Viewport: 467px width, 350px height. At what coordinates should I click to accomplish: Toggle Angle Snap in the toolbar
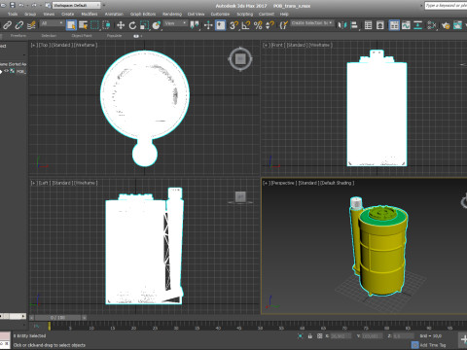(246, 25)
